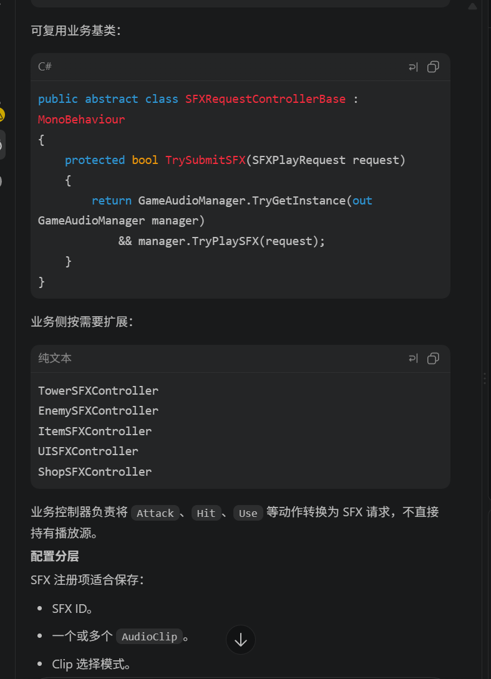Toggle word wrap on the 纯文本 block
Viewport: 491px width, 679px height.
point(414,359)
